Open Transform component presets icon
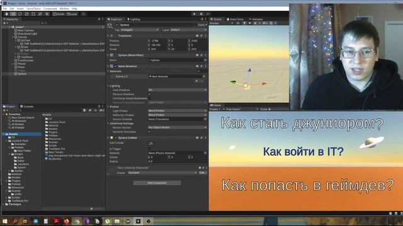The height and width of the screenshot is (226, 403). pos(201,36)
